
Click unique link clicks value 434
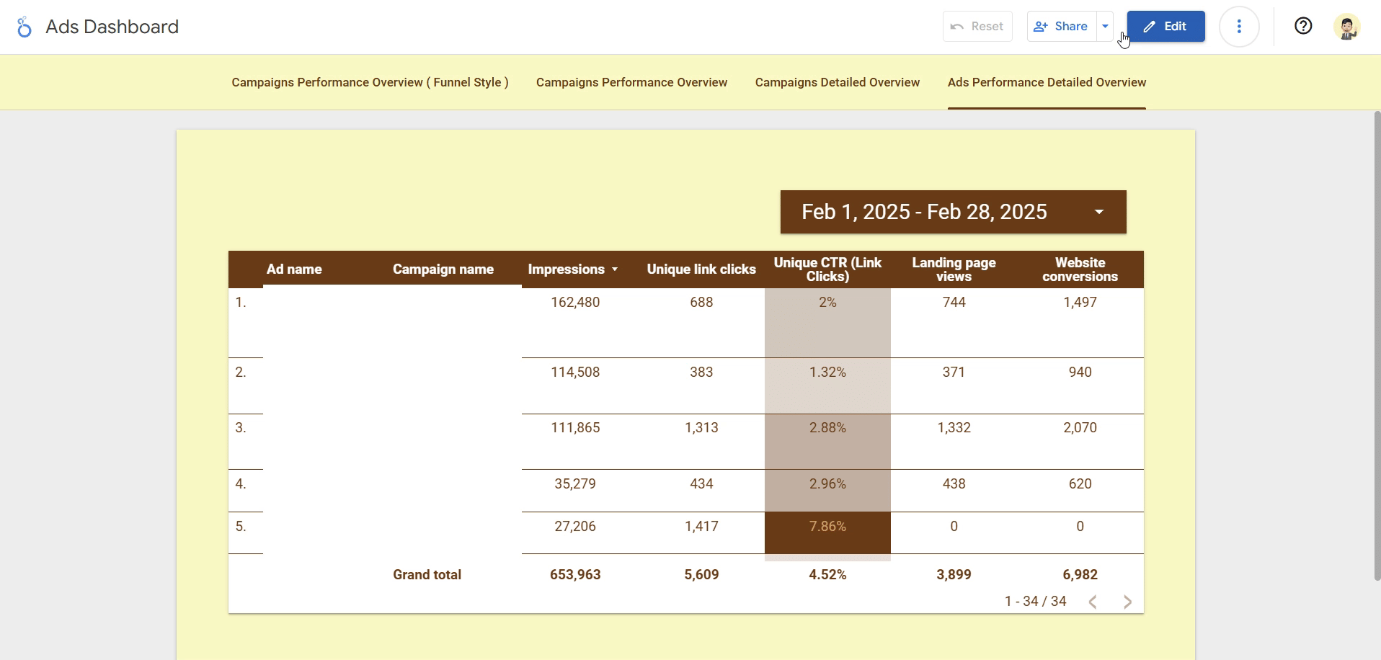[701, 484]
